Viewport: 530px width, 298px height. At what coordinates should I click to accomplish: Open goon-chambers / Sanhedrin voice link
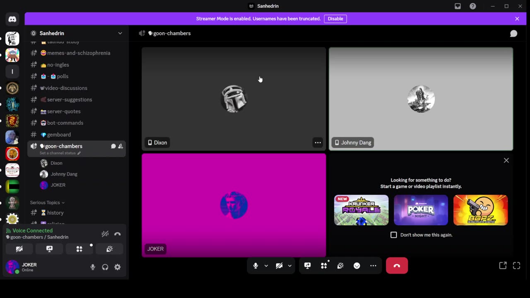(x=37, y=237)
